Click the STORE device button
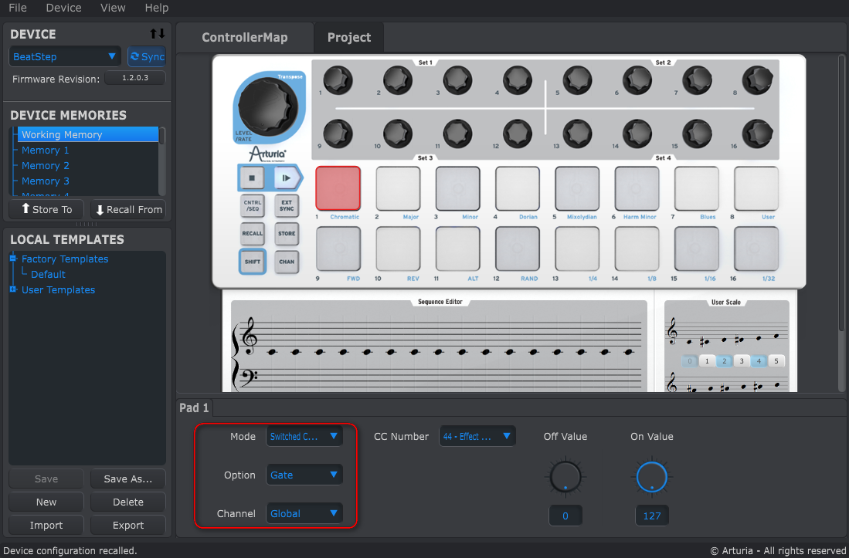This screenshot has height=558, width=849. coord(287,234)
